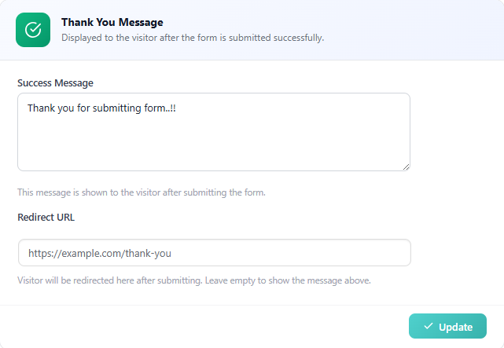
Task: Click into the Redirect URL field
Action: [x=214, y=253]
